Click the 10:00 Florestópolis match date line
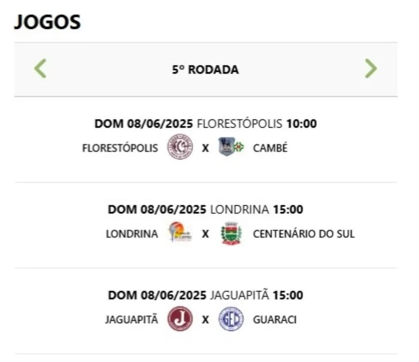 point(205,124)
